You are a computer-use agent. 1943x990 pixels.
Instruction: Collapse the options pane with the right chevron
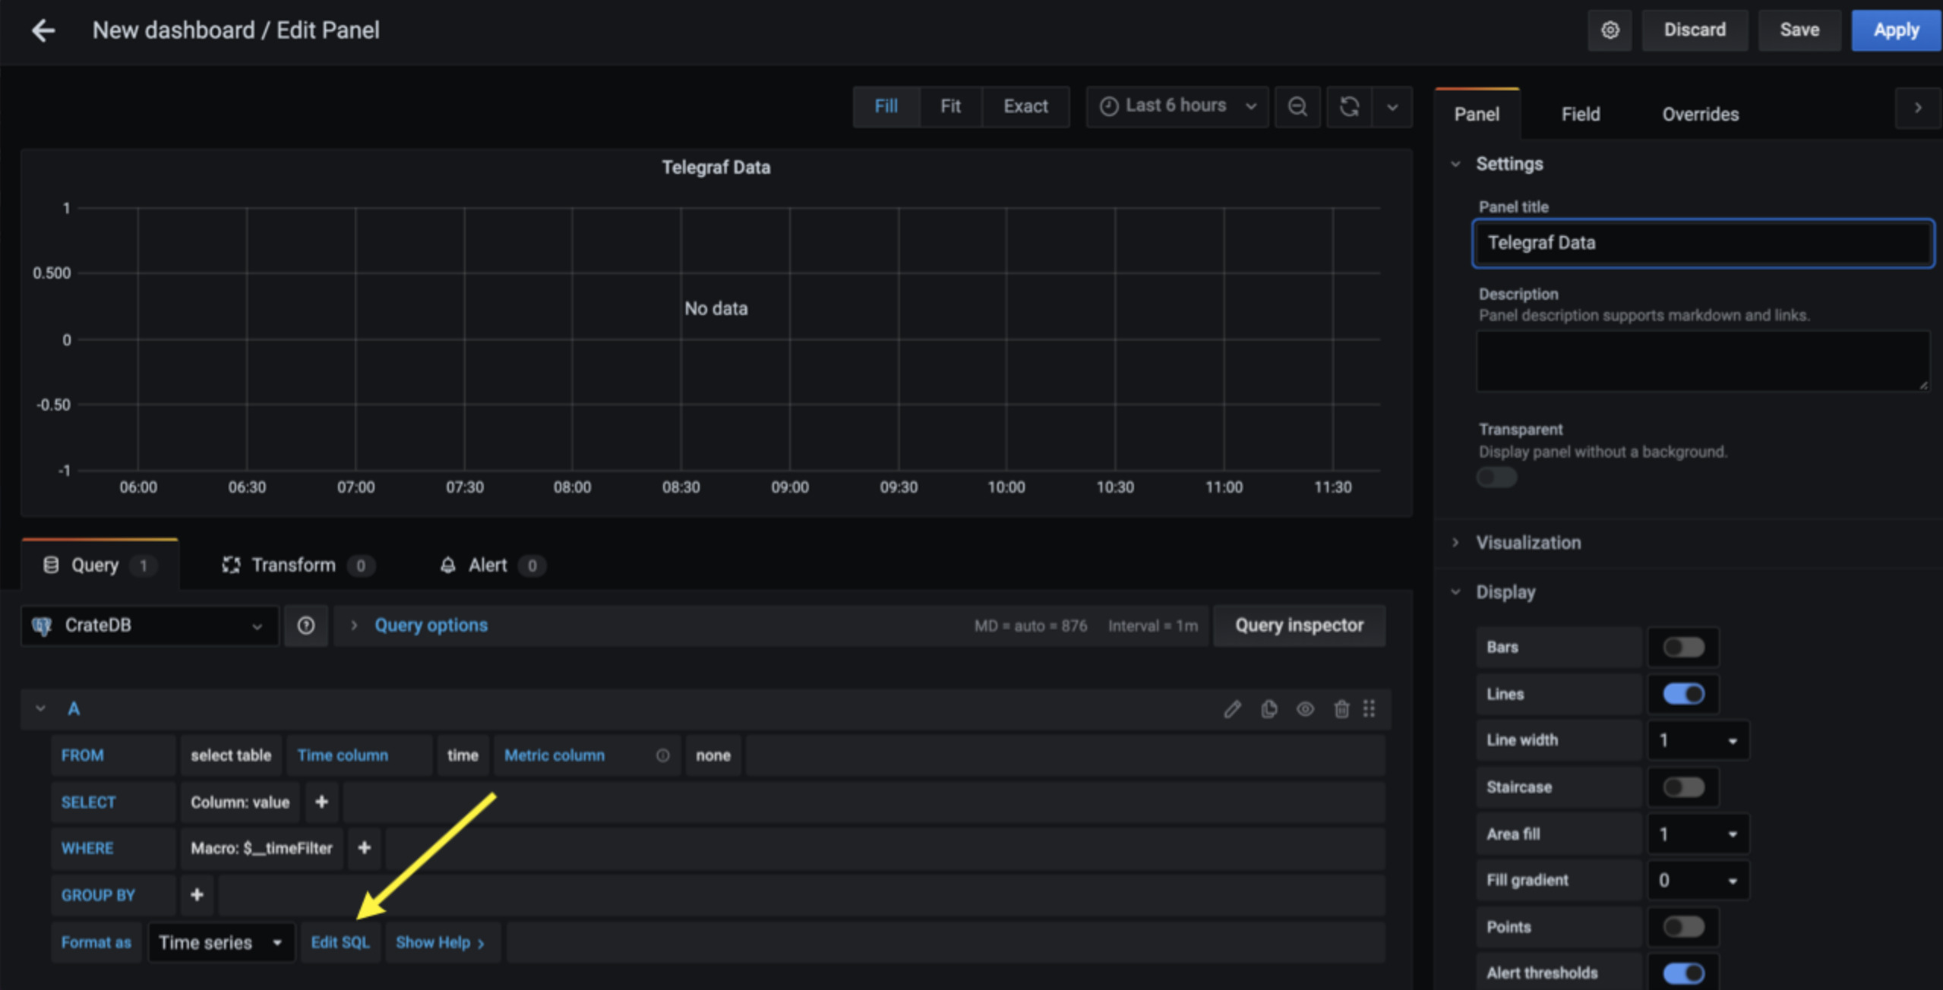[x=1918, y=108]
